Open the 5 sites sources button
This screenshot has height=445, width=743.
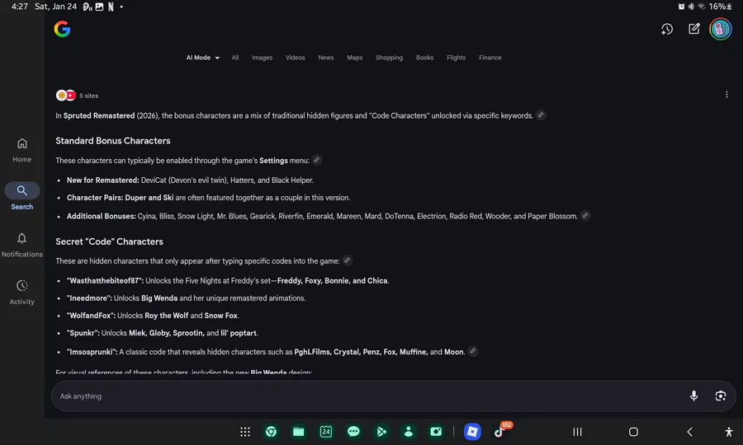78,96
